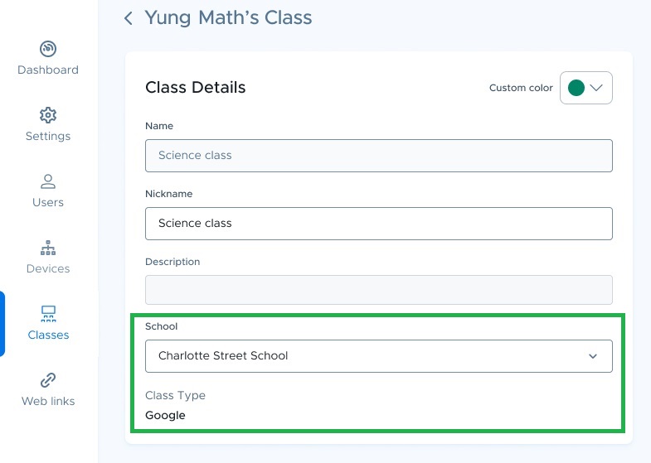Screen dimensions: 651x463
Task: Click the School dropdown chevron arrow
Action: pyautogui.click(x=593, y=356)
